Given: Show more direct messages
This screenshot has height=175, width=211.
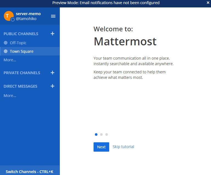Looking at the screenshot, I should coord(10,96).
